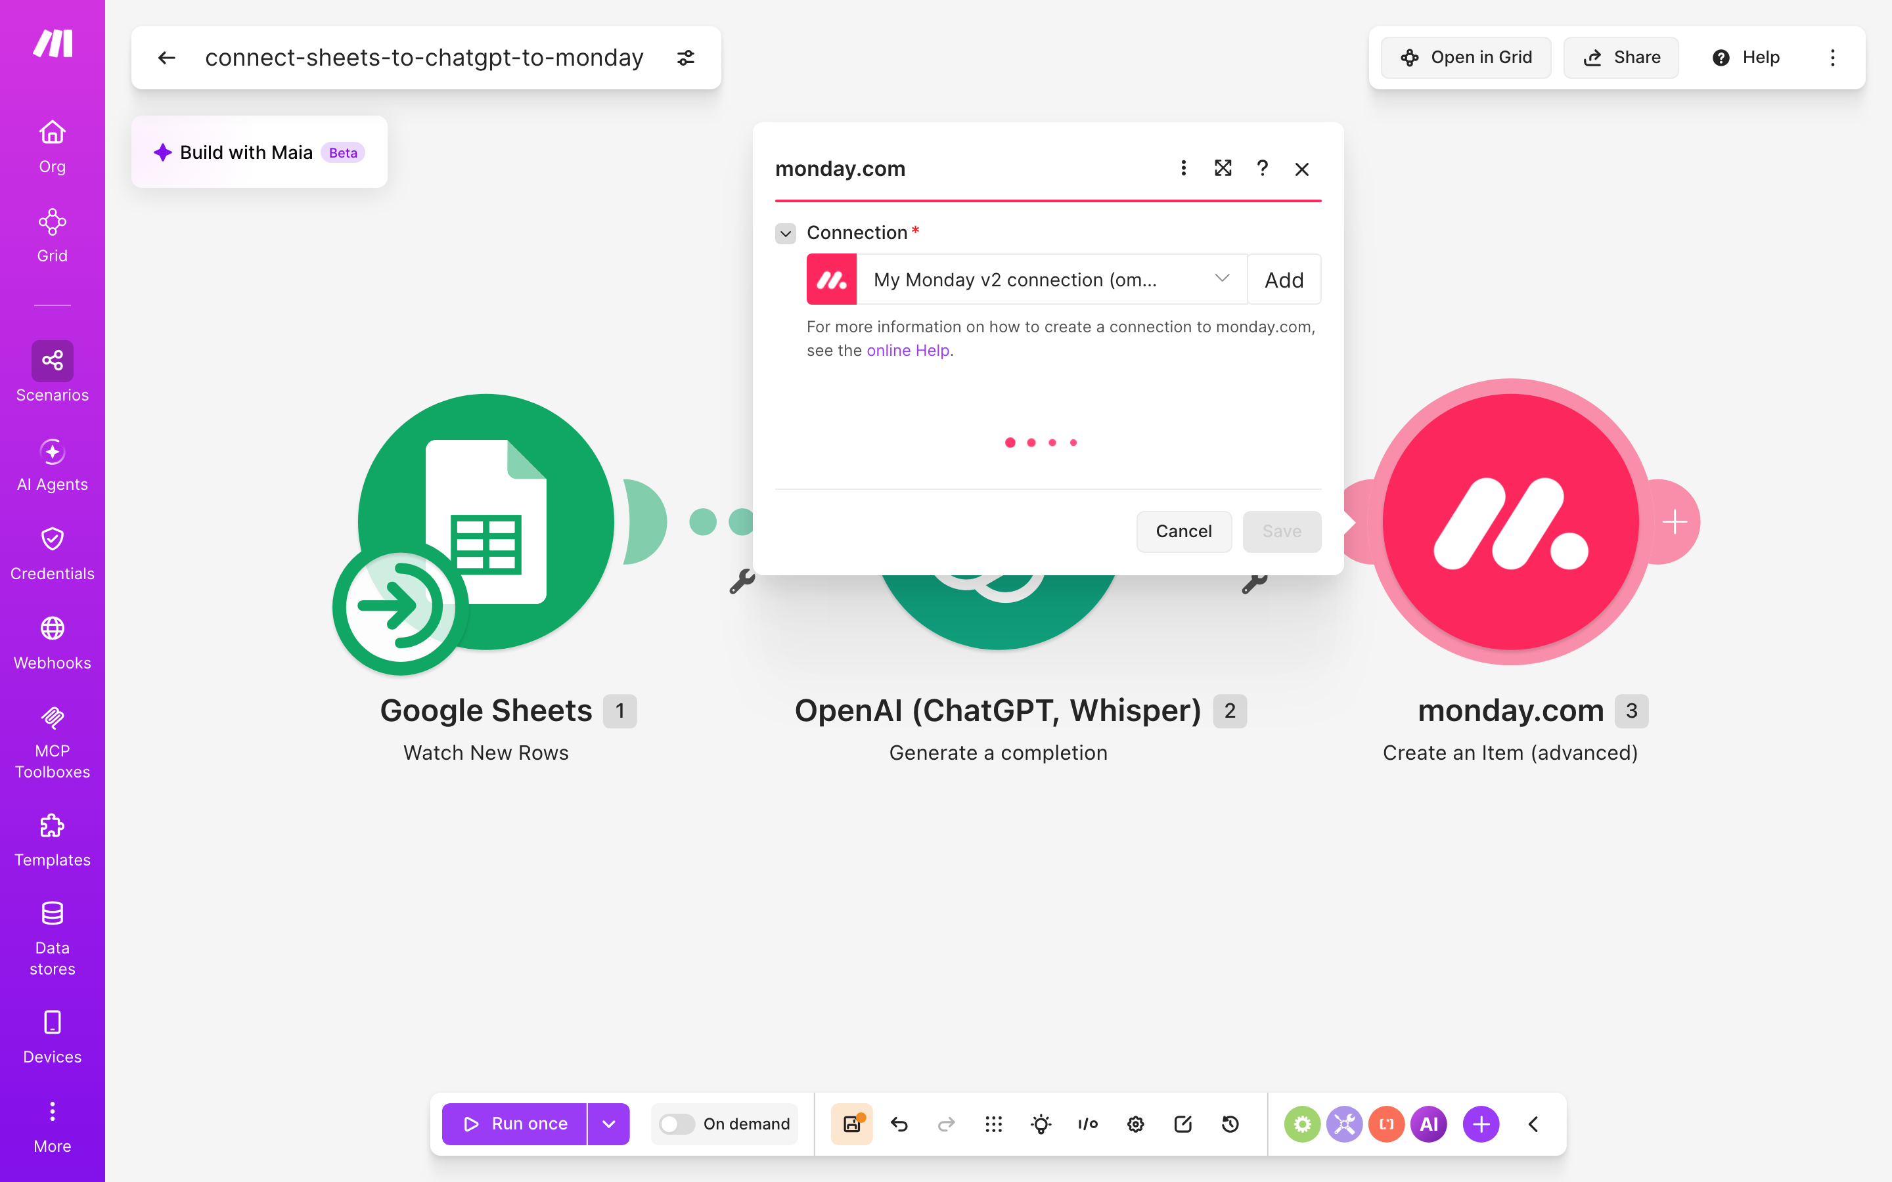This screenshot has height=1182, width=1892.
Task: Open the Org home page in the sidebar
Action: pos(53,146)
